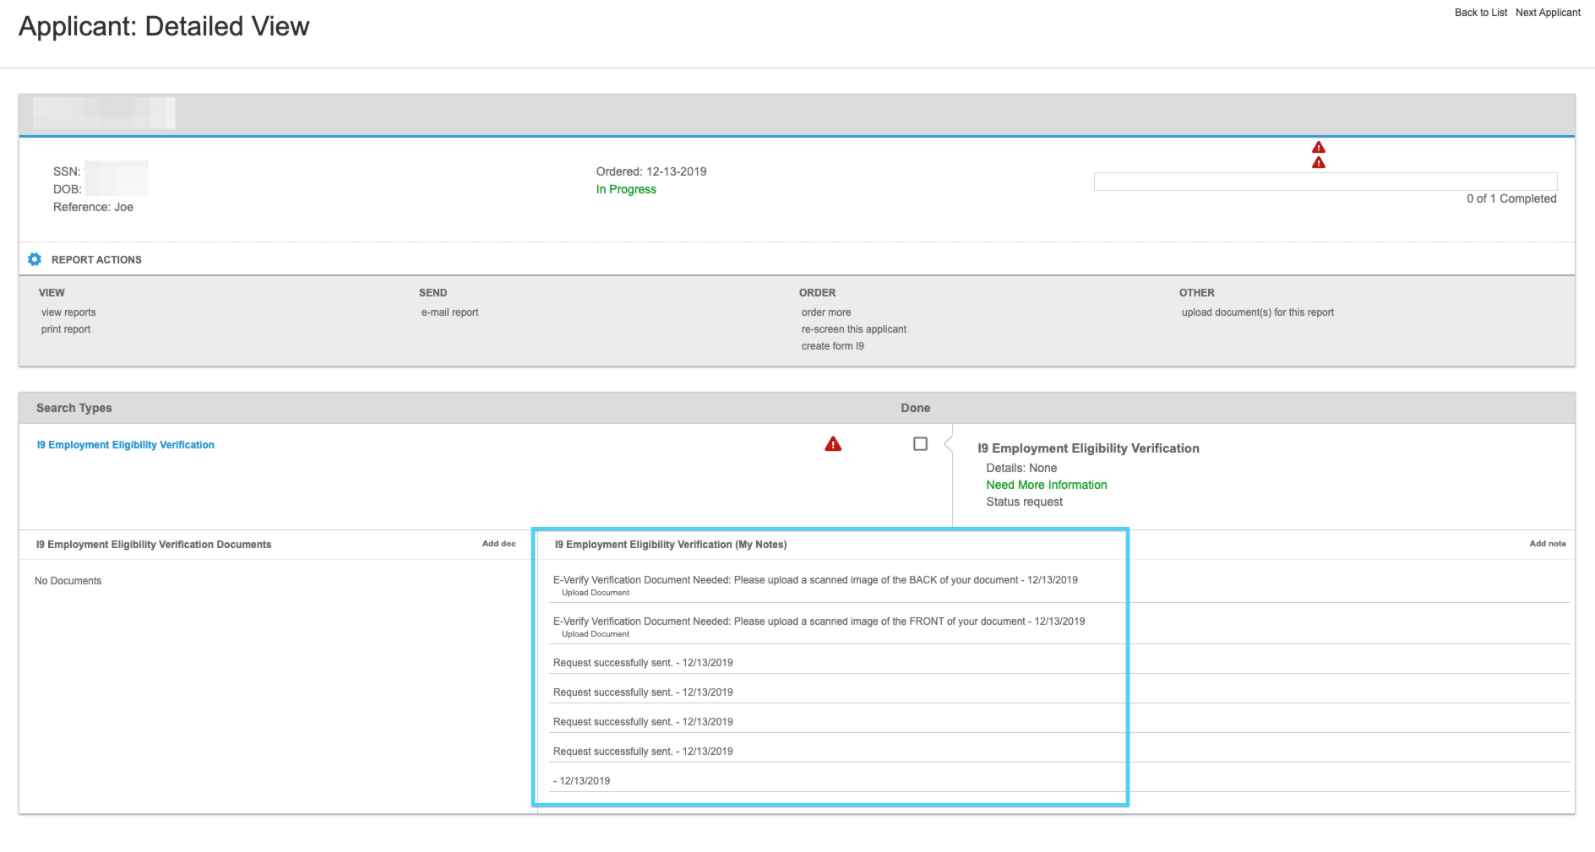Click the Report Actions gear icon
The width and height of the screenshot is (1595, 852).
[x=35, y=259]
